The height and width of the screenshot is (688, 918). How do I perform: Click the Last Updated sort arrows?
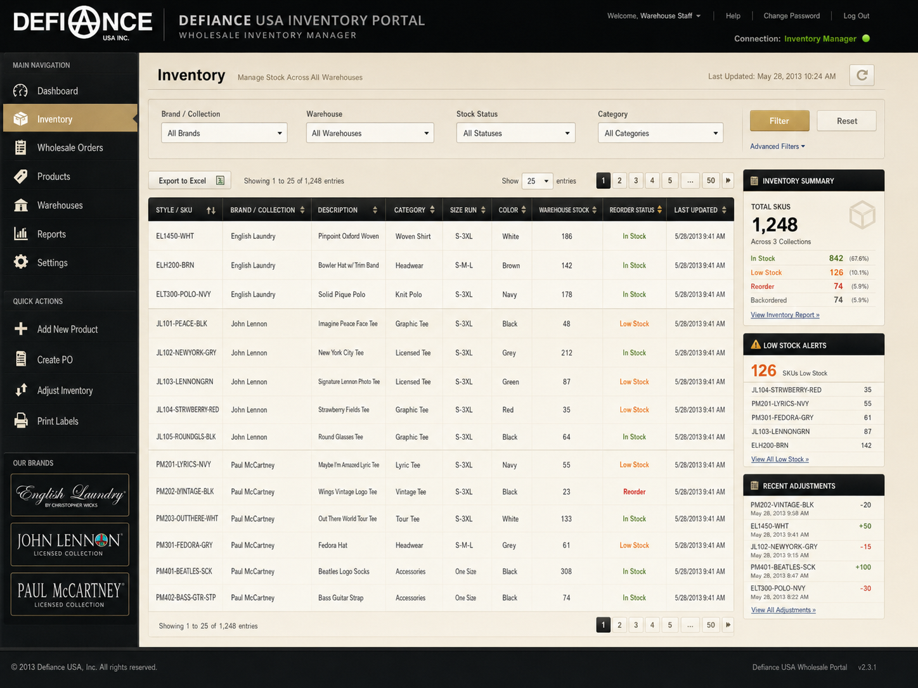pyautogui.click(x=724, y=210)
